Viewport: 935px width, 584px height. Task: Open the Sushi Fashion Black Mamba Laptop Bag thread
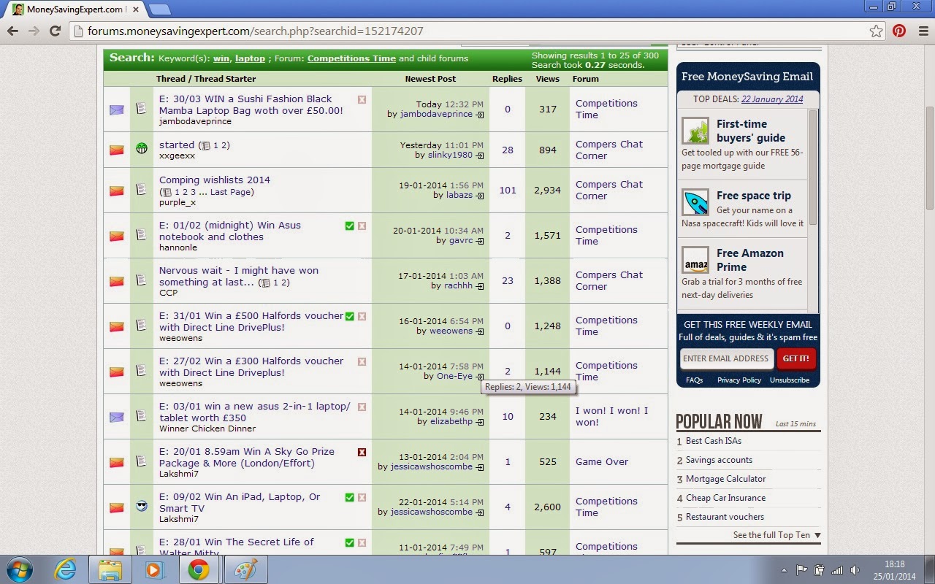(251, 105)
